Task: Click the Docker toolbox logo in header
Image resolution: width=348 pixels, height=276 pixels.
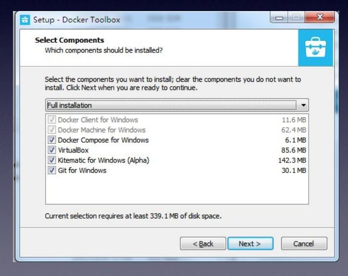Action: click(315, 47)
